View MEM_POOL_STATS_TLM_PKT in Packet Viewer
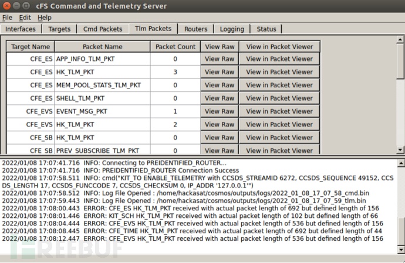 click(279, 85)
